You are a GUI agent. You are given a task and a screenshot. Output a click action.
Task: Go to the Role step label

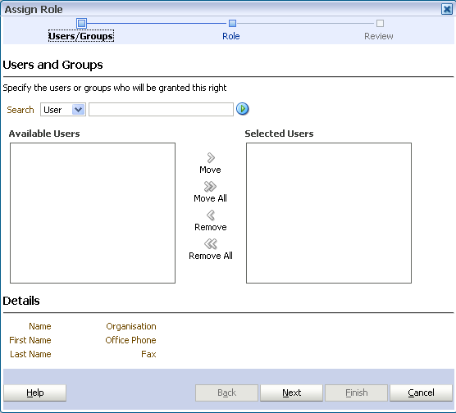point(231,36)
